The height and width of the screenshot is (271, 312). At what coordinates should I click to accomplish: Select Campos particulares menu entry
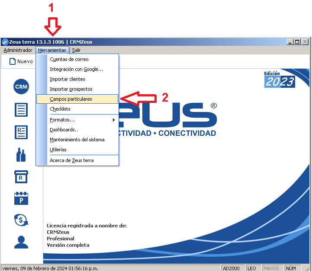coord(77,99)
